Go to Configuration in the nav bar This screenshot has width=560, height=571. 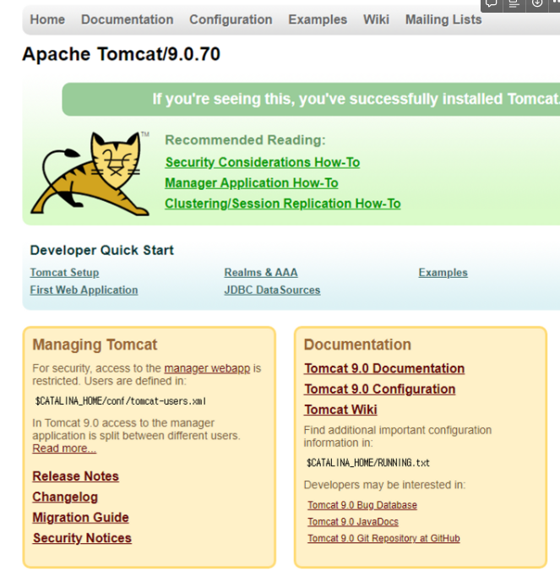click(x=231, y=19)
